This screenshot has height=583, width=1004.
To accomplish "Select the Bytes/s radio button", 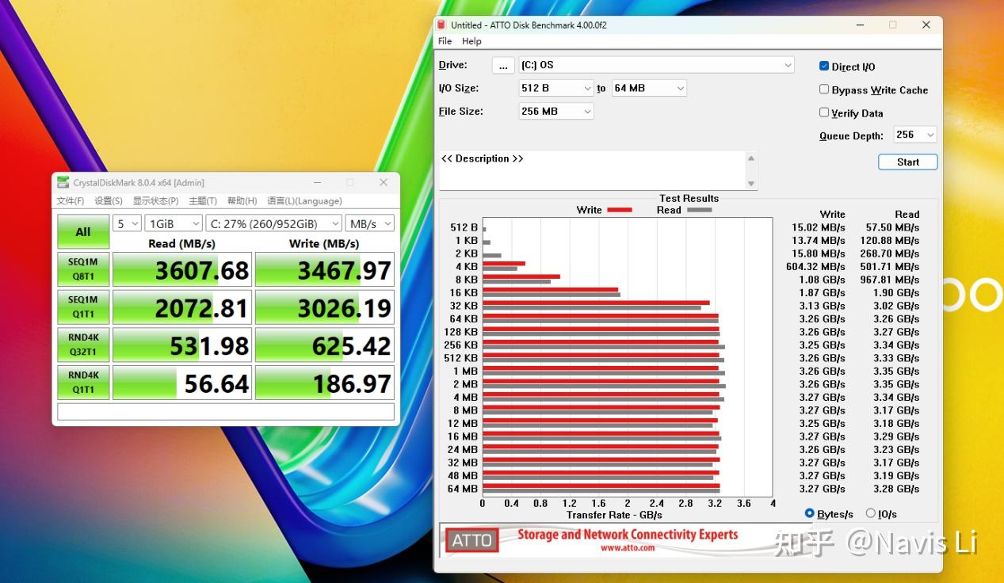I will (809, 513).
